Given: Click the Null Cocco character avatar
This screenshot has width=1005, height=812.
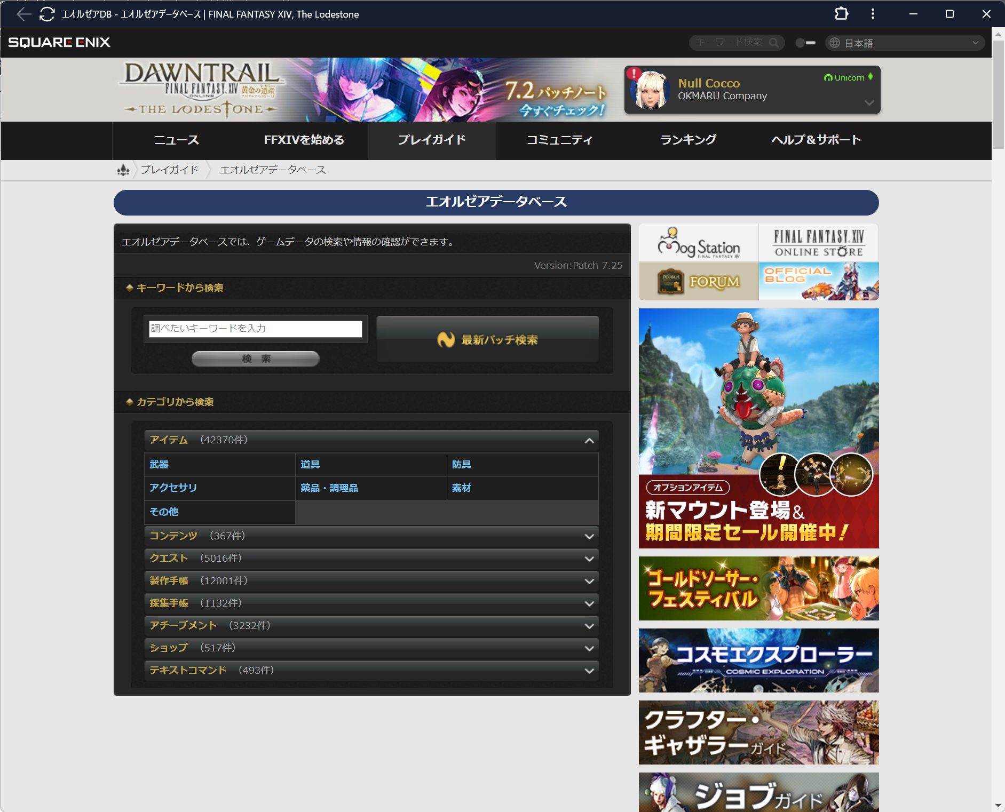Looking at the screenshot, I should click(x=650, y=90).
